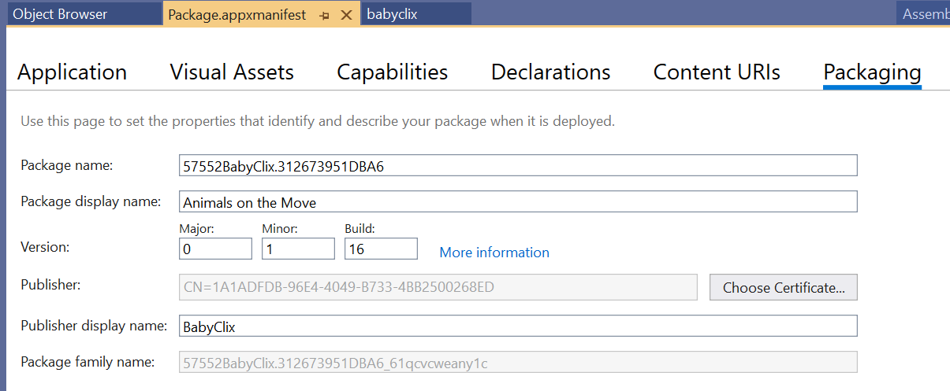
Task: Go to the Visual Assets tab
Action: [x=232, y=72]
